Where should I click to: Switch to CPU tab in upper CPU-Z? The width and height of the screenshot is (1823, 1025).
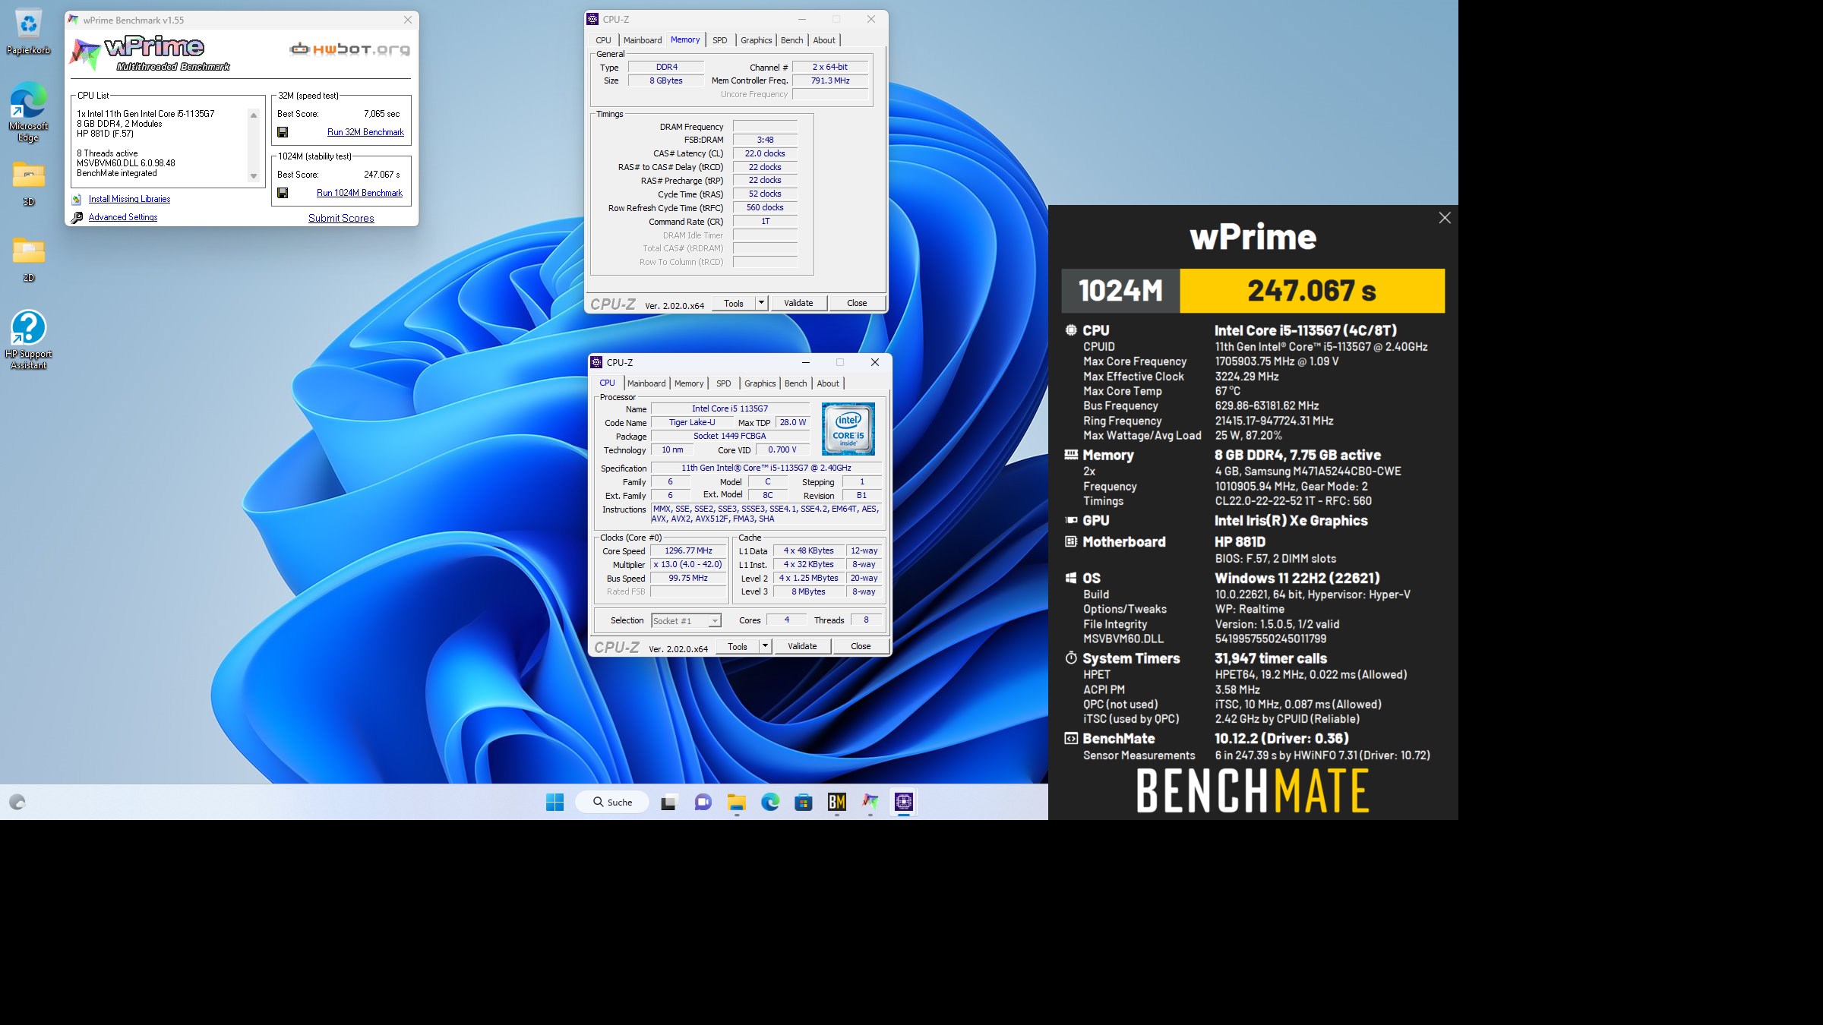(x=604, y=40)
